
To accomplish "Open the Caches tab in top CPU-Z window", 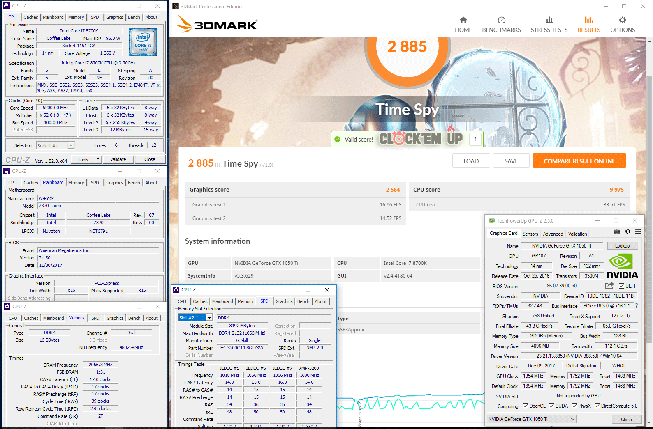I will pyautogui.click(x=31, y=17).
